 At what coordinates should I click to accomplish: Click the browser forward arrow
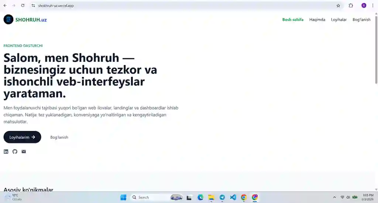click(x=14, y=6)
